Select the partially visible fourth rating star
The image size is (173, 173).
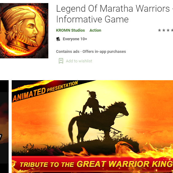point(172,30)
